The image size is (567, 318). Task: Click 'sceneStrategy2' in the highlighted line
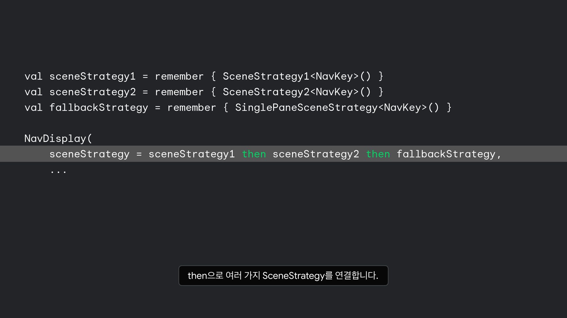click(316, 154)
